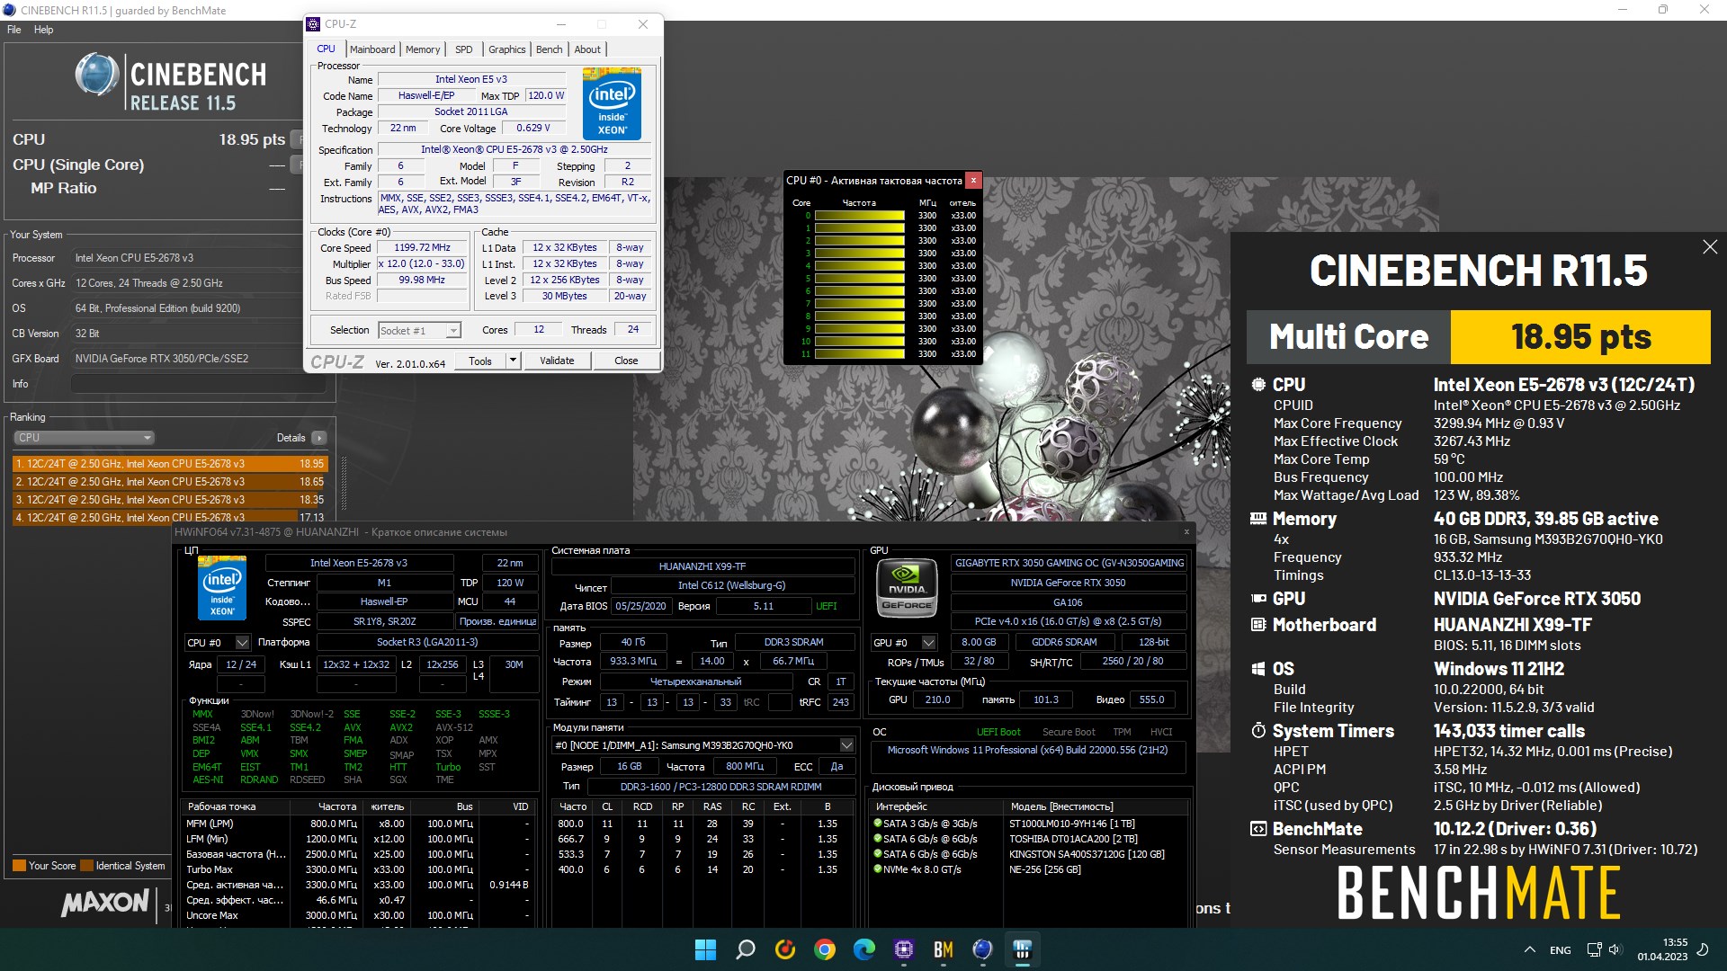Open the Cinebench Help menu

43,30
